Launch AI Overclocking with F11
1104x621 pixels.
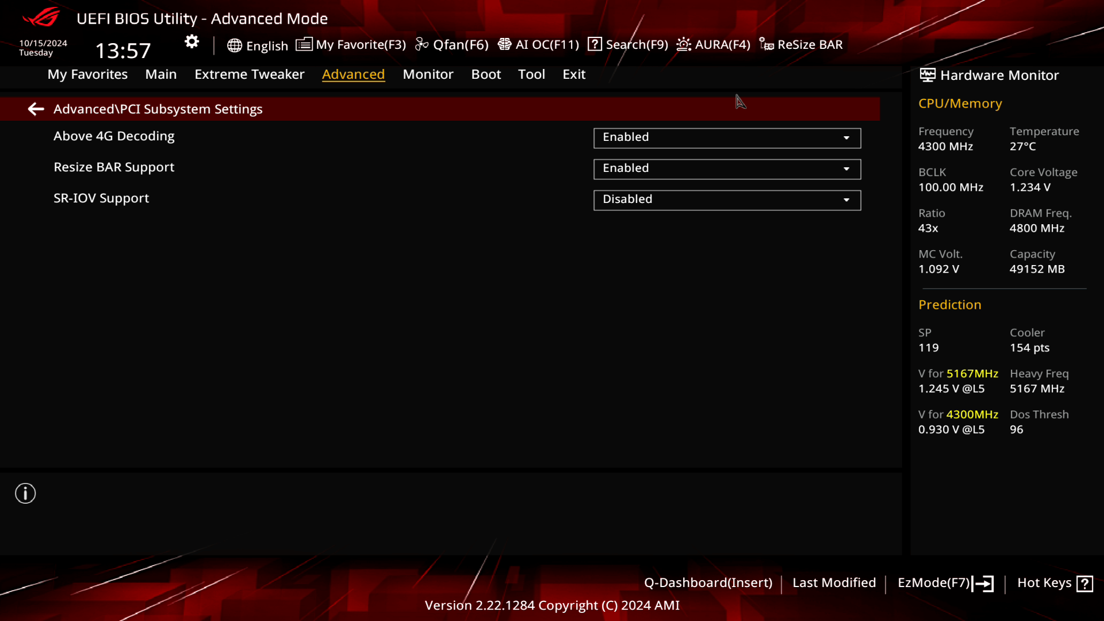tap(540, 44)
